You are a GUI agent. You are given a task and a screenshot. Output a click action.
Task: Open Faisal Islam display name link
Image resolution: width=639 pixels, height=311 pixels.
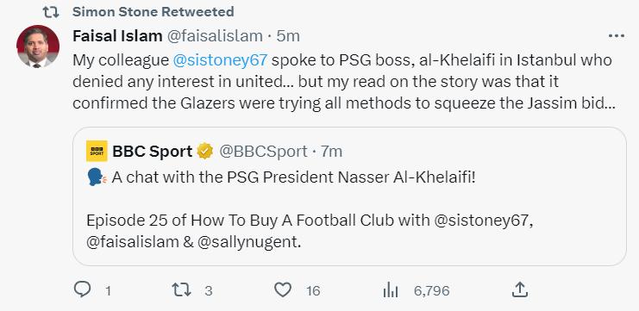(x=117, y=36)
